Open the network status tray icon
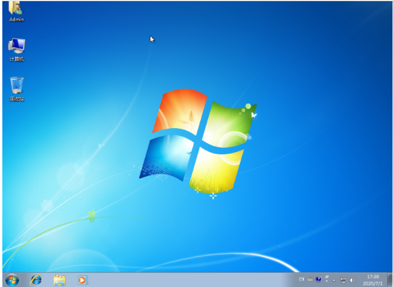The image size is (393, 287). click(343, 280)
